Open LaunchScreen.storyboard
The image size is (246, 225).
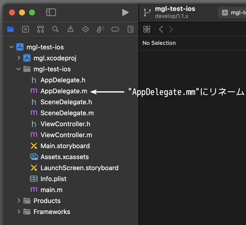(x=79, y=168)
